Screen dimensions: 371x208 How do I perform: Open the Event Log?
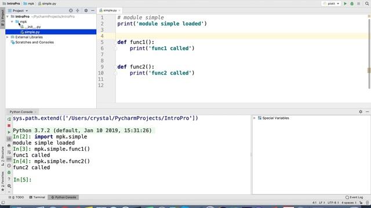[x=354, y=197]
